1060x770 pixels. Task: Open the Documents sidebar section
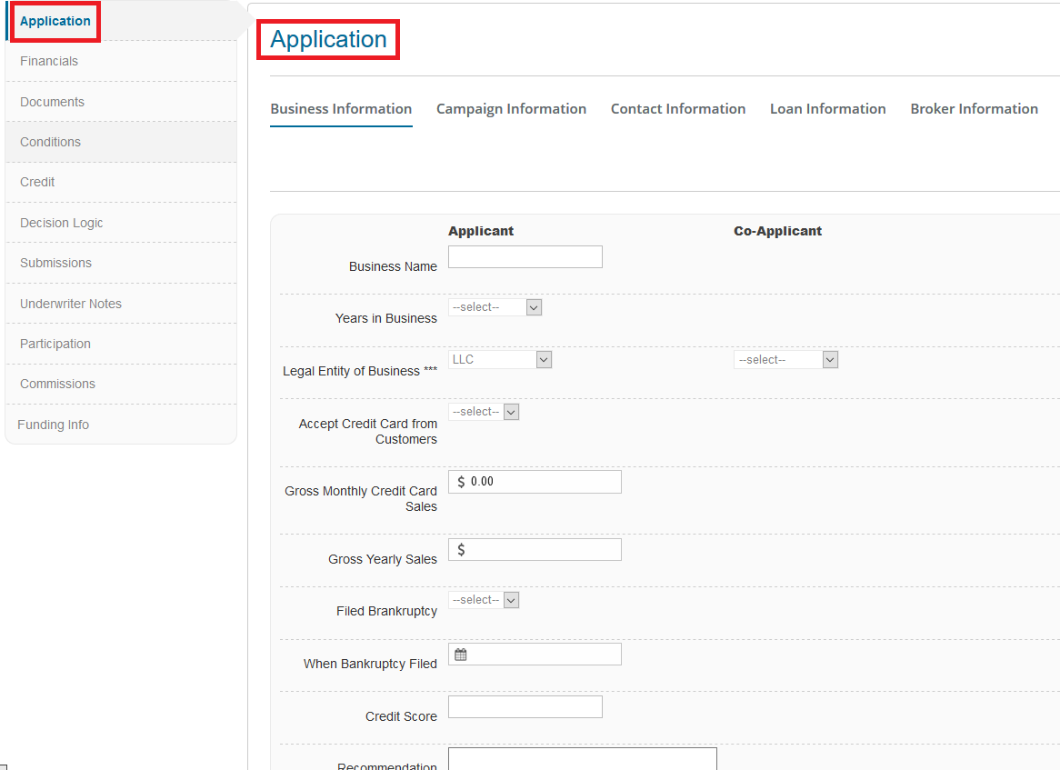(52, 102)
